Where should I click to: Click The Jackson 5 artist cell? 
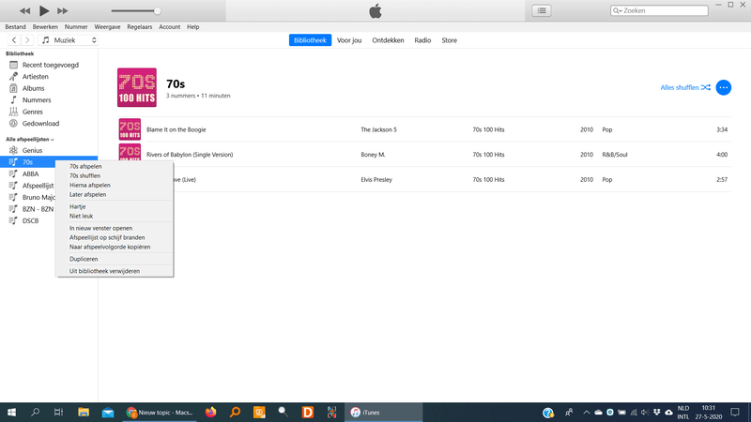click(378, 129)
